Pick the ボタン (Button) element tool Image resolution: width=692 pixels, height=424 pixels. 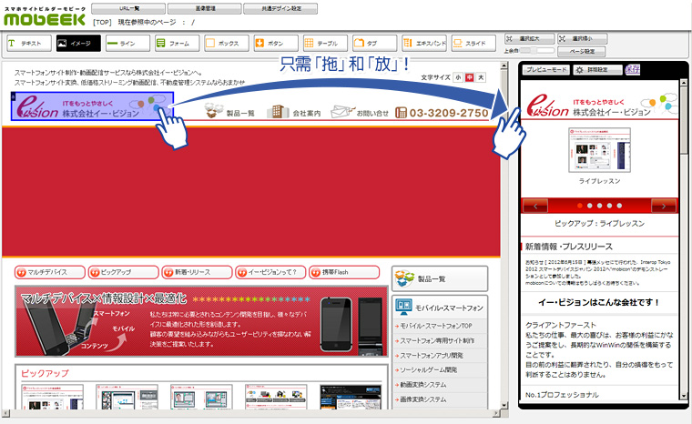point(274,43)
